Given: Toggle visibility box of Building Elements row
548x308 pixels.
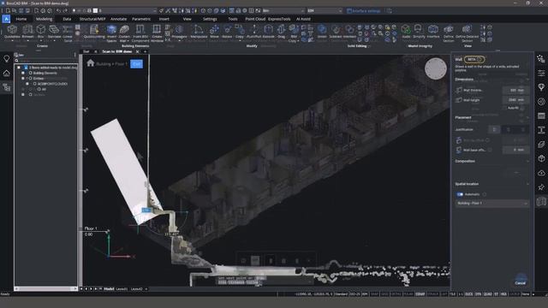Looking at the screenshot, I should tap(23, 73).
